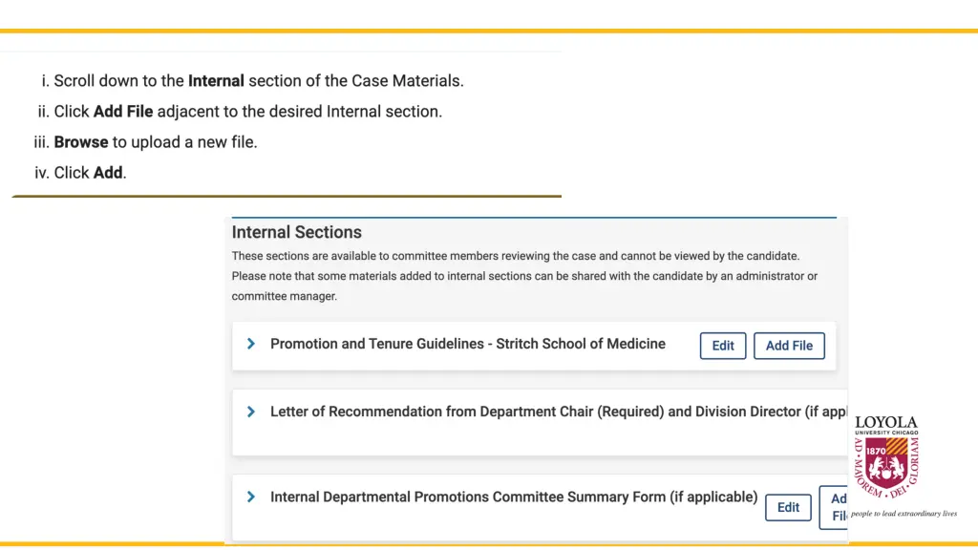The image size is (978, 550).
Task: Click Edit for Committee Summary Form section
Action: click(788, 507)
